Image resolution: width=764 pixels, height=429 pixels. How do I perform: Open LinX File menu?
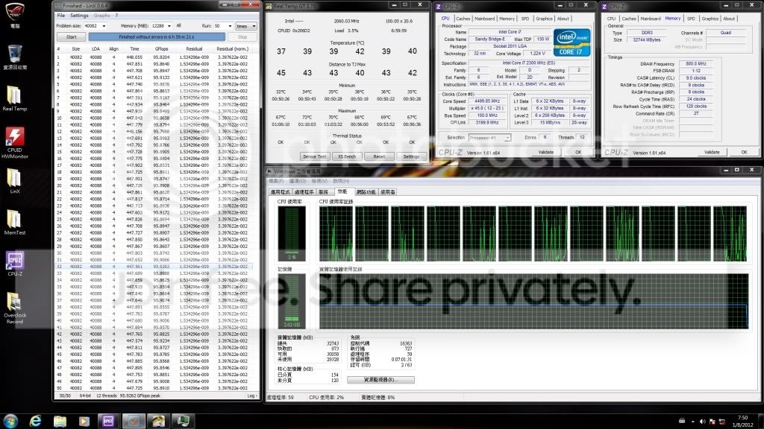[61, 16]
